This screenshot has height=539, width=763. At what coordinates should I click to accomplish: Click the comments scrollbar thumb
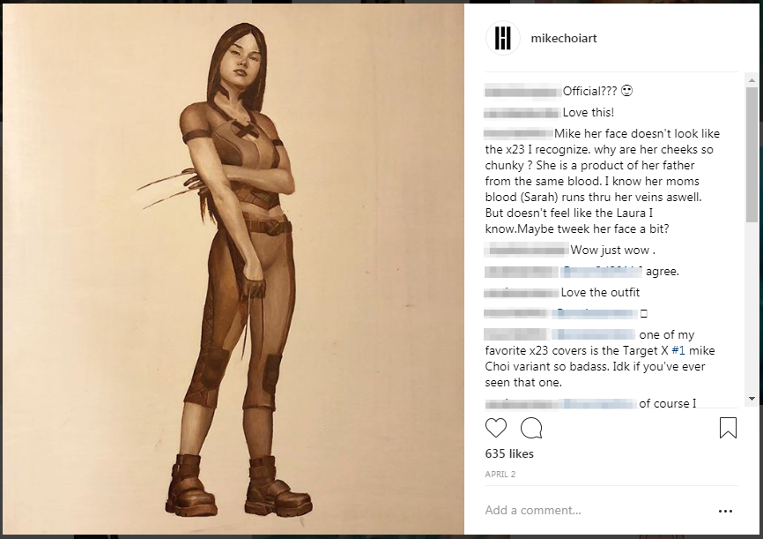[x=752, y=155]
